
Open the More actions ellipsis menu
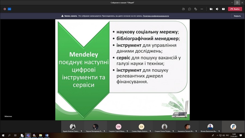202,9
